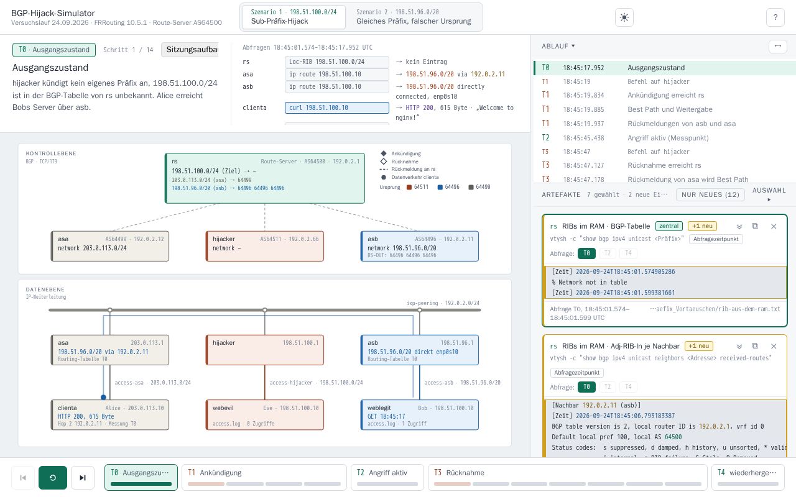Click the panel width toggle arrow icon
Image resolution: width=796 pixels, height=497 pixels.
pyautogui.click(x=777, y=46)
